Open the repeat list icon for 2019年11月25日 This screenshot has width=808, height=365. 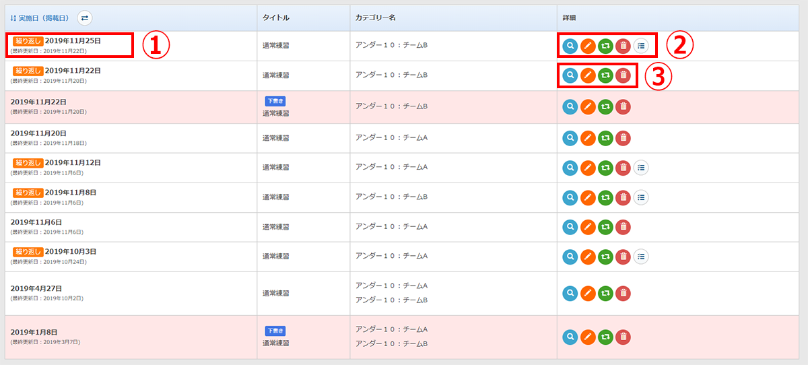[x=641, y=46]
